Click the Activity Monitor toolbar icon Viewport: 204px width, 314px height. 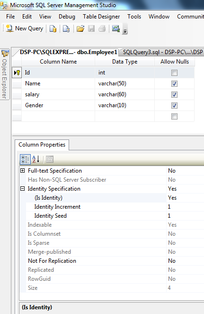[116, 29]
